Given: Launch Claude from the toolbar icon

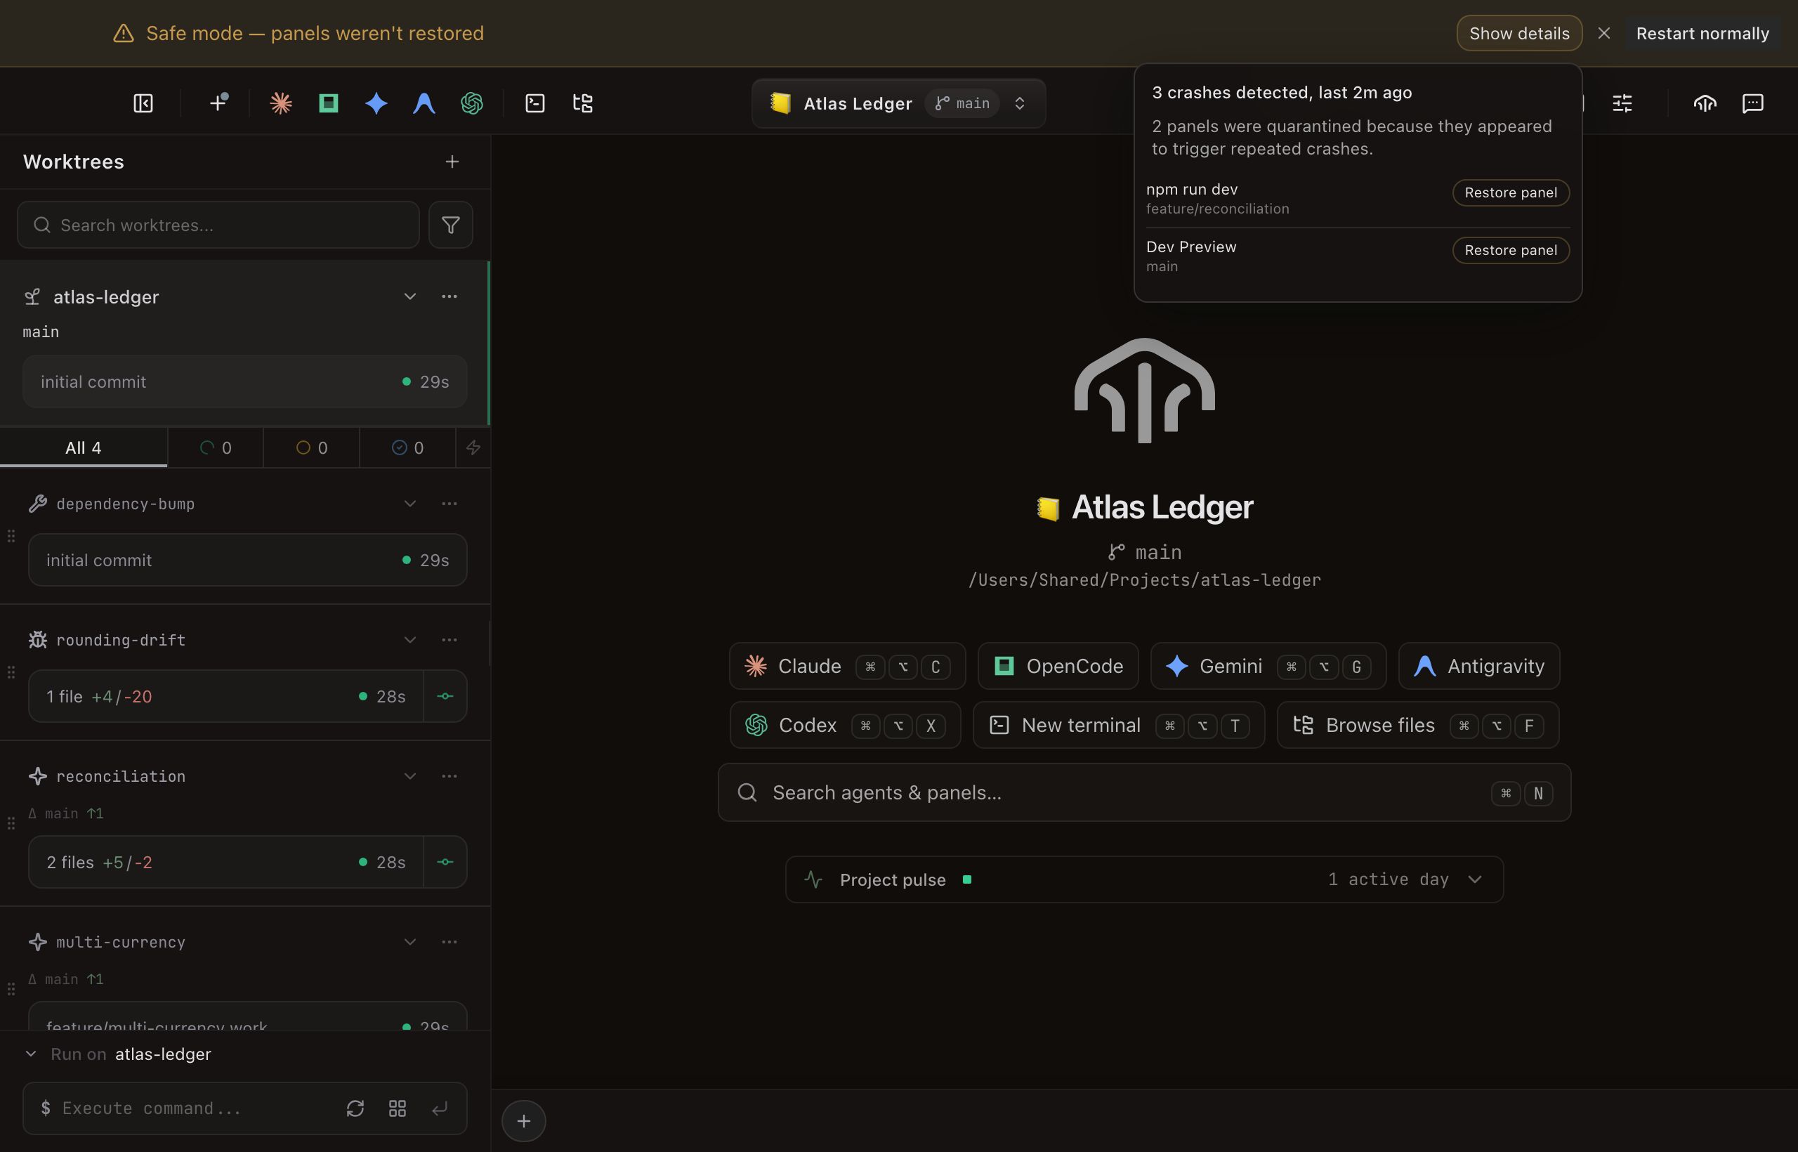Looking at the screenshot, I should pyautogui.click(x=281, y=103).
